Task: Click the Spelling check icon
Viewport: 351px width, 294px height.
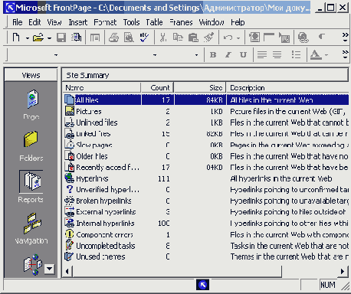Action: tap(144, 38)
